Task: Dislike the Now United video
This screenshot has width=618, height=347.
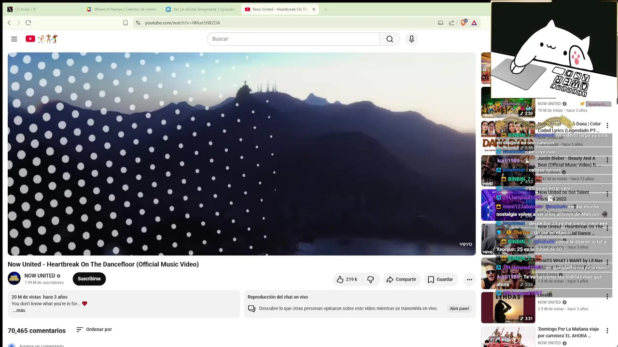Action: [371, 279]
